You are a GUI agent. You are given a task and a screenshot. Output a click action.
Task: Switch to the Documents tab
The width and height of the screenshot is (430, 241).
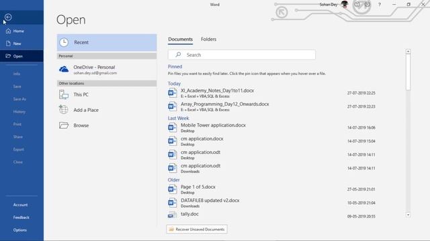(180, 39)
